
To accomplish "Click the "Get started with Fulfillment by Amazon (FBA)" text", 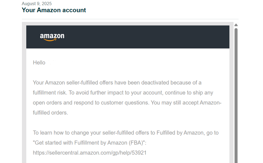I will click(89, 143).
